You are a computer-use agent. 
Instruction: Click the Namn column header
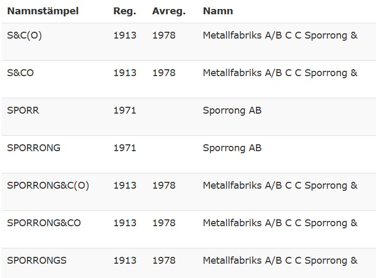click(218, 11)
